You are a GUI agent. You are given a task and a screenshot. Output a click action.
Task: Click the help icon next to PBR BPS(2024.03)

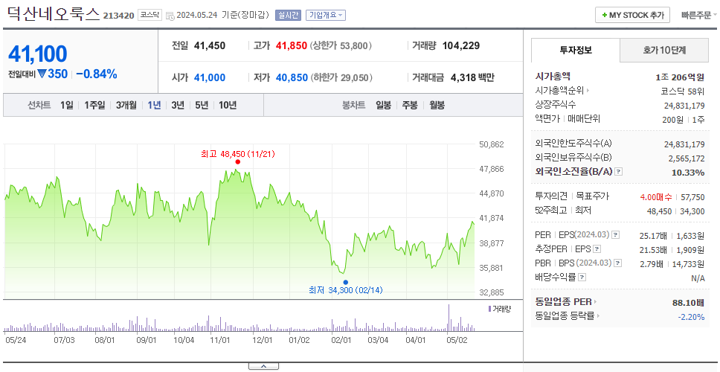pyautogui.click(x=618, y=263)
